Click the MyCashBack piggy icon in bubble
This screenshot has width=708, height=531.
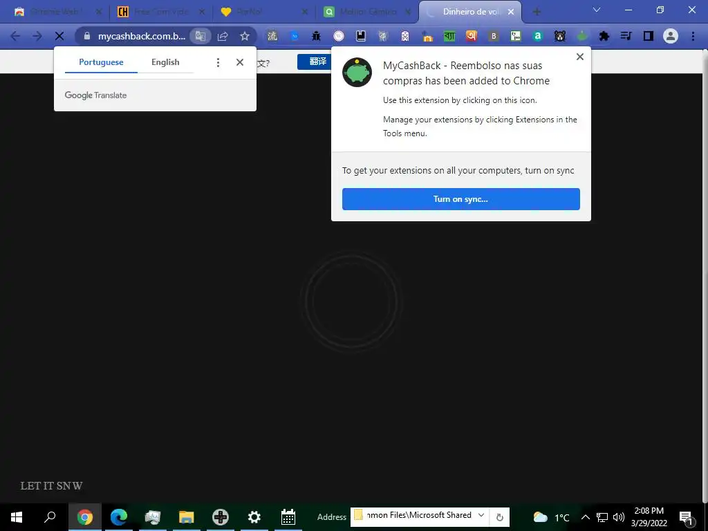click(357, 72)
